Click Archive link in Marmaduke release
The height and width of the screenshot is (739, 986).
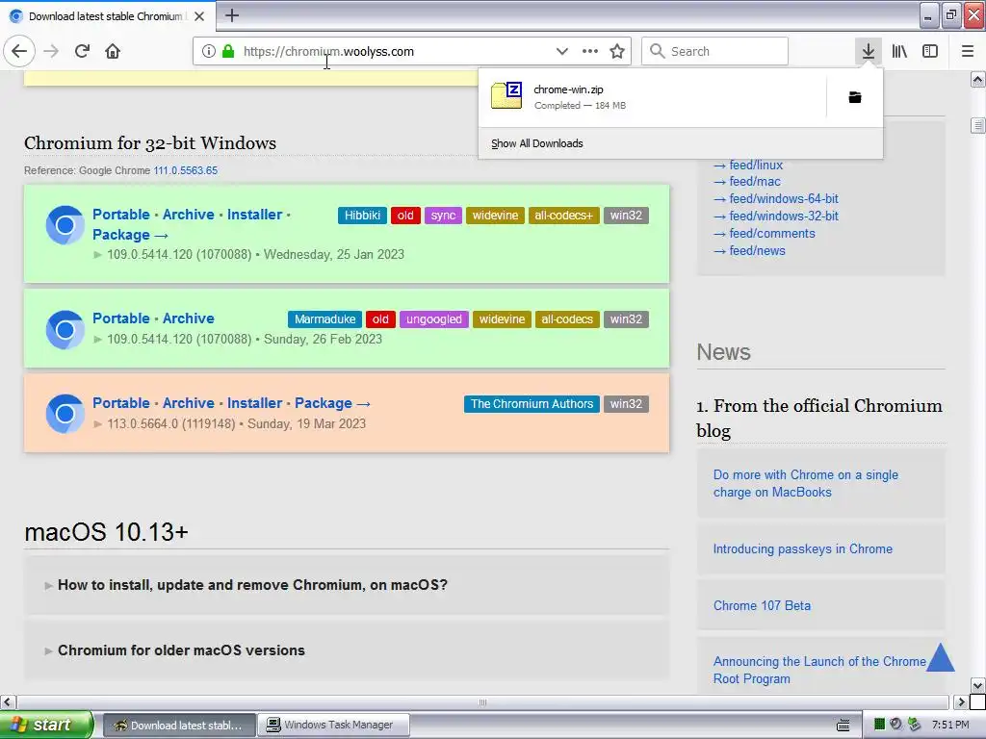[189, 318]
